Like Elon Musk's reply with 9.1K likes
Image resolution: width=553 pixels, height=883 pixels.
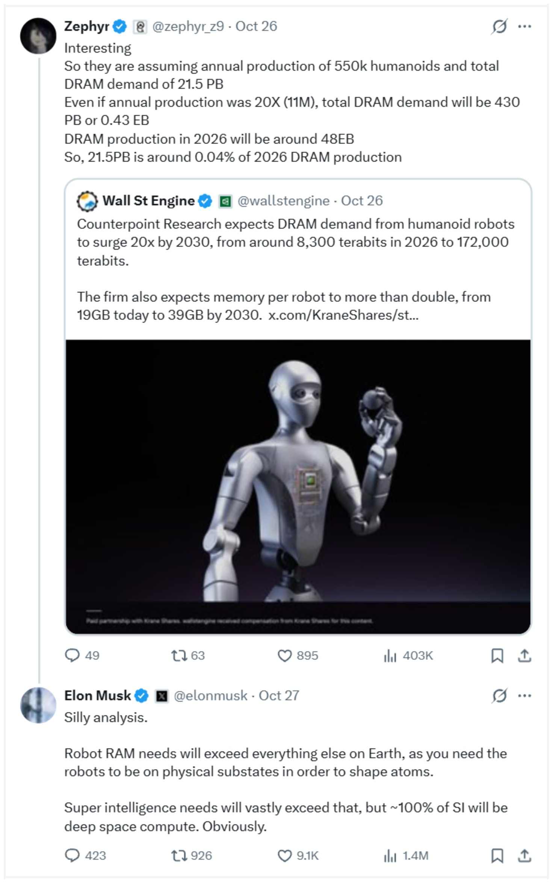(298, 856)
